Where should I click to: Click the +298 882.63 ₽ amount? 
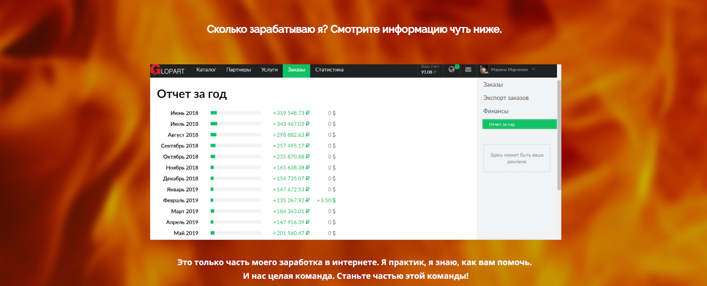[291, 135]
